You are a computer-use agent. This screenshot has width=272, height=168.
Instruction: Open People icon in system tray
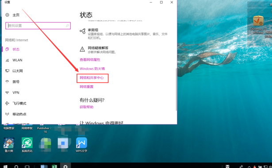pyautogui.click(x=241, y=166)
